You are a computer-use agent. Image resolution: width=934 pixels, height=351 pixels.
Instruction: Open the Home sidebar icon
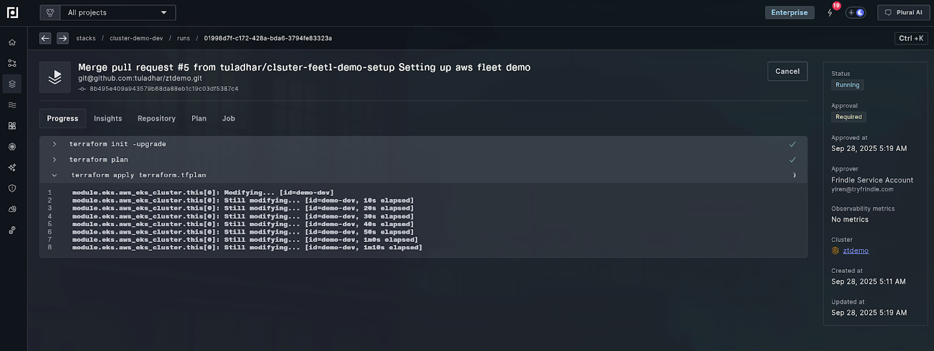click(x=12, y=43)
